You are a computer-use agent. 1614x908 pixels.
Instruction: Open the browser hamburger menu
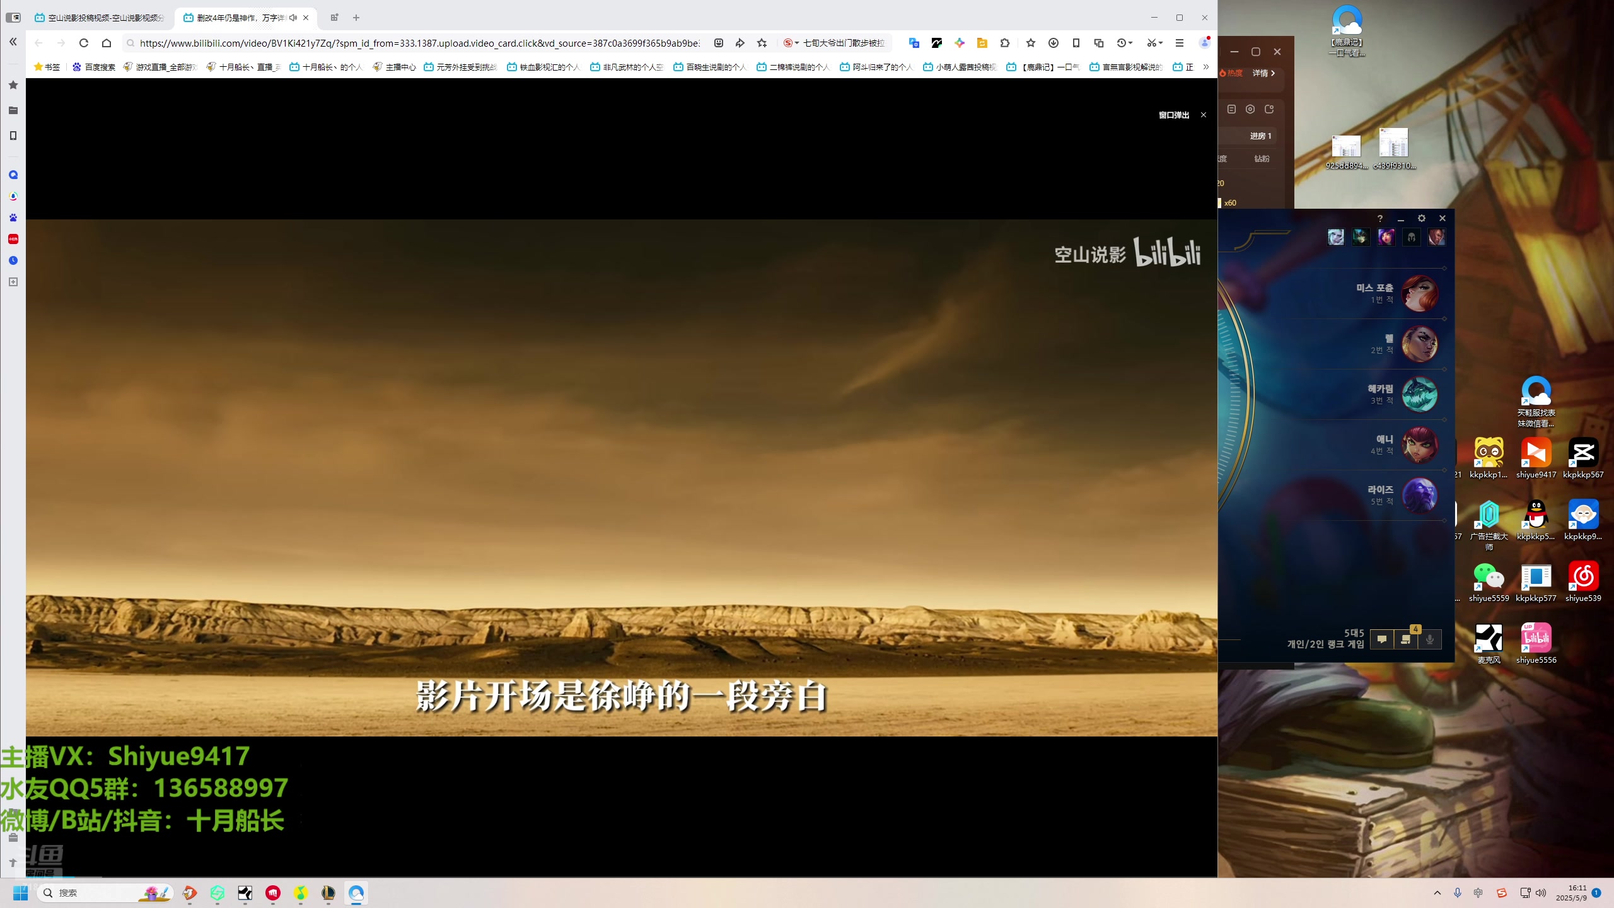1180,43
